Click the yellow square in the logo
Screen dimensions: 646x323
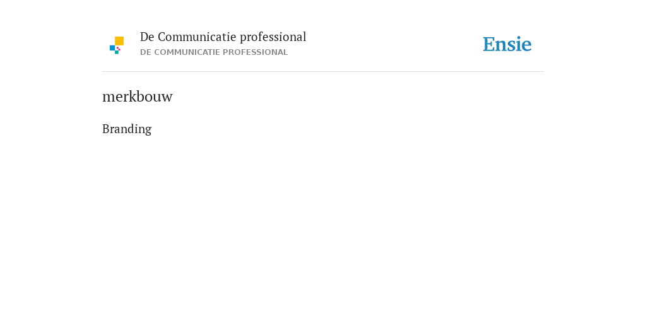[x=119, y=41]
